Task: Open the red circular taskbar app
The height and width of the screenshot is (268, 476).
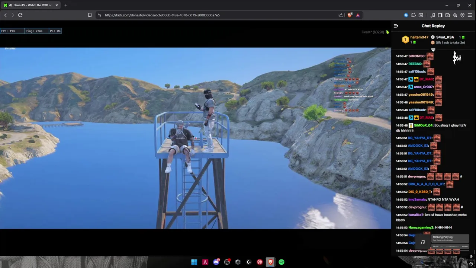Action: [260, 262]
